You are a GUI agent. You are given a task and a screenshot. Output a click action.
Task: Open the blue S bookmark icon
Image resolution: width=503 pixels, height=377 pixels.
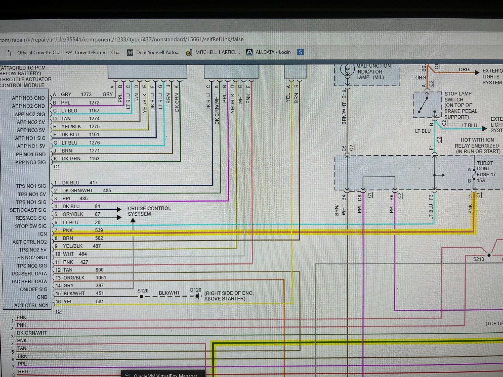(x=300, y=52)
